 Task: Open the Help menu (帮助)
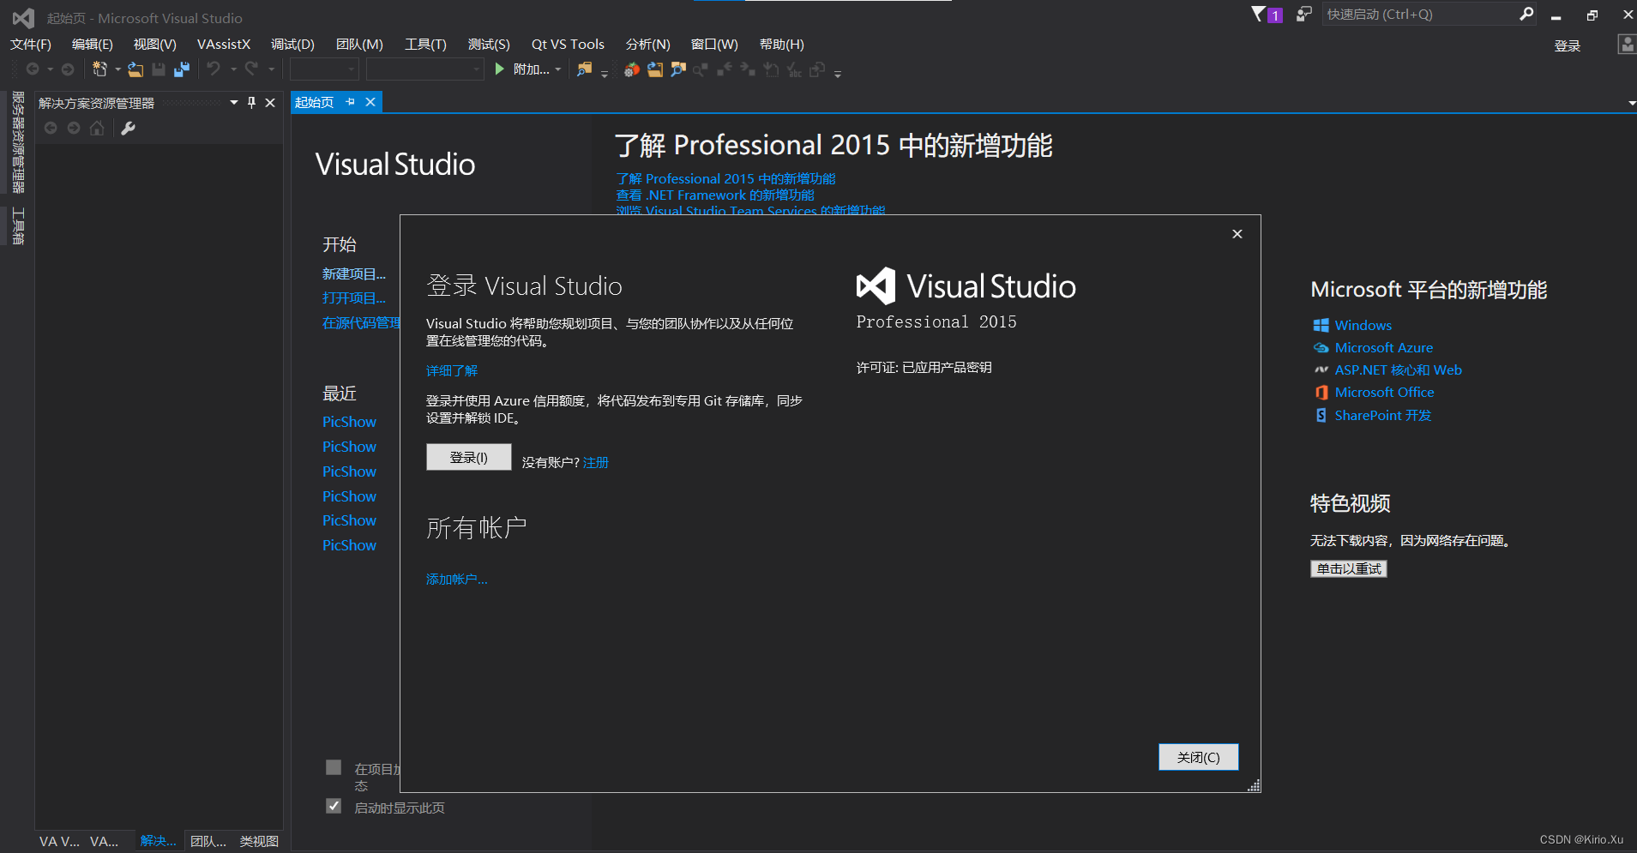click(782, 45)
